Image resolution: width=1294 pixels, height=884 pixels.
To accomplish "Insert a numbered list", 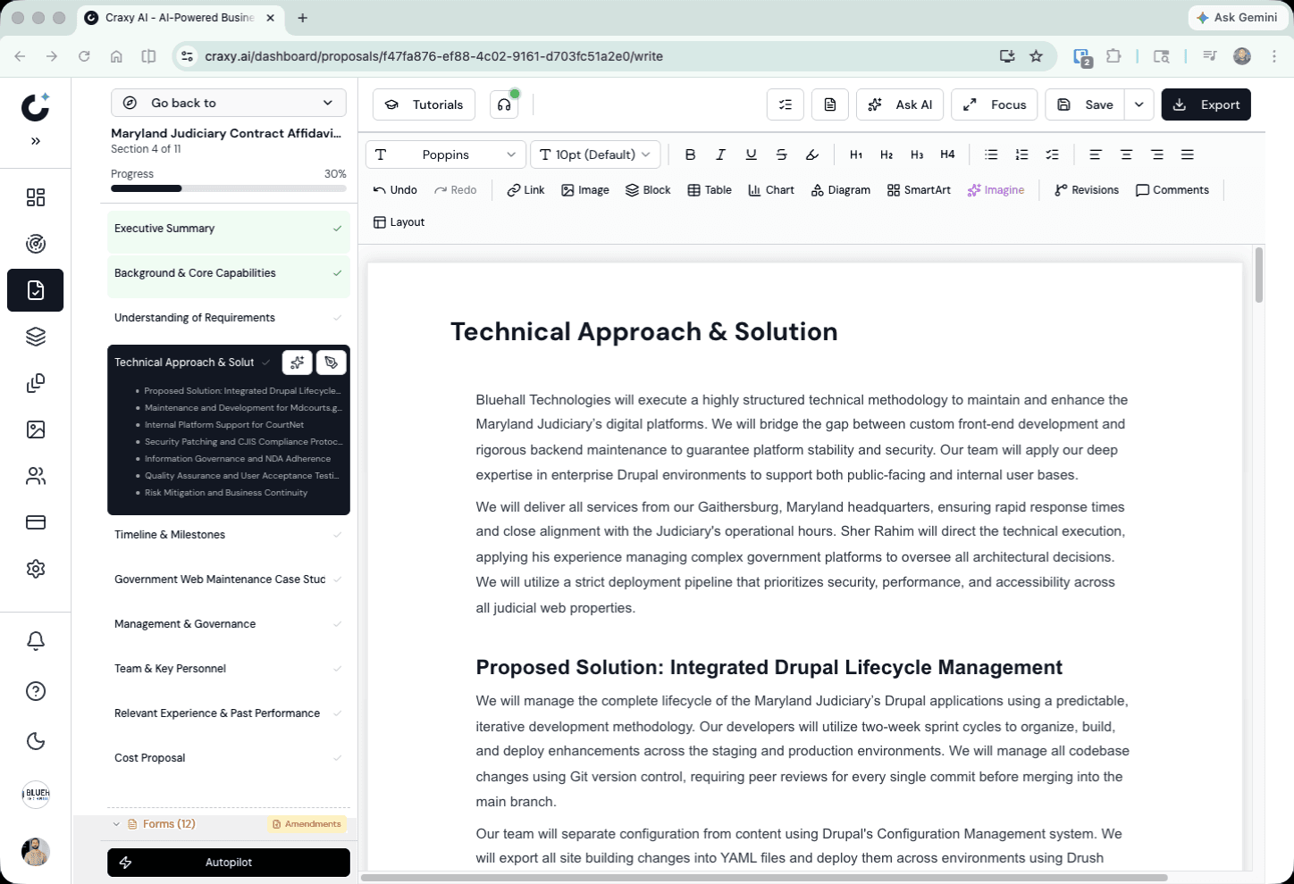I will [1021, 154].
